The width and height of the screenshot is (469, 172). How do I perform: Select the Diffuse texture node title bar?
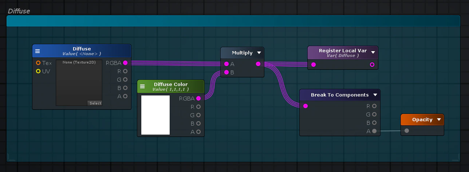click(x=82, y=51)
